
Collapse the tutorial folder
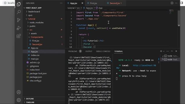(32, 19)
